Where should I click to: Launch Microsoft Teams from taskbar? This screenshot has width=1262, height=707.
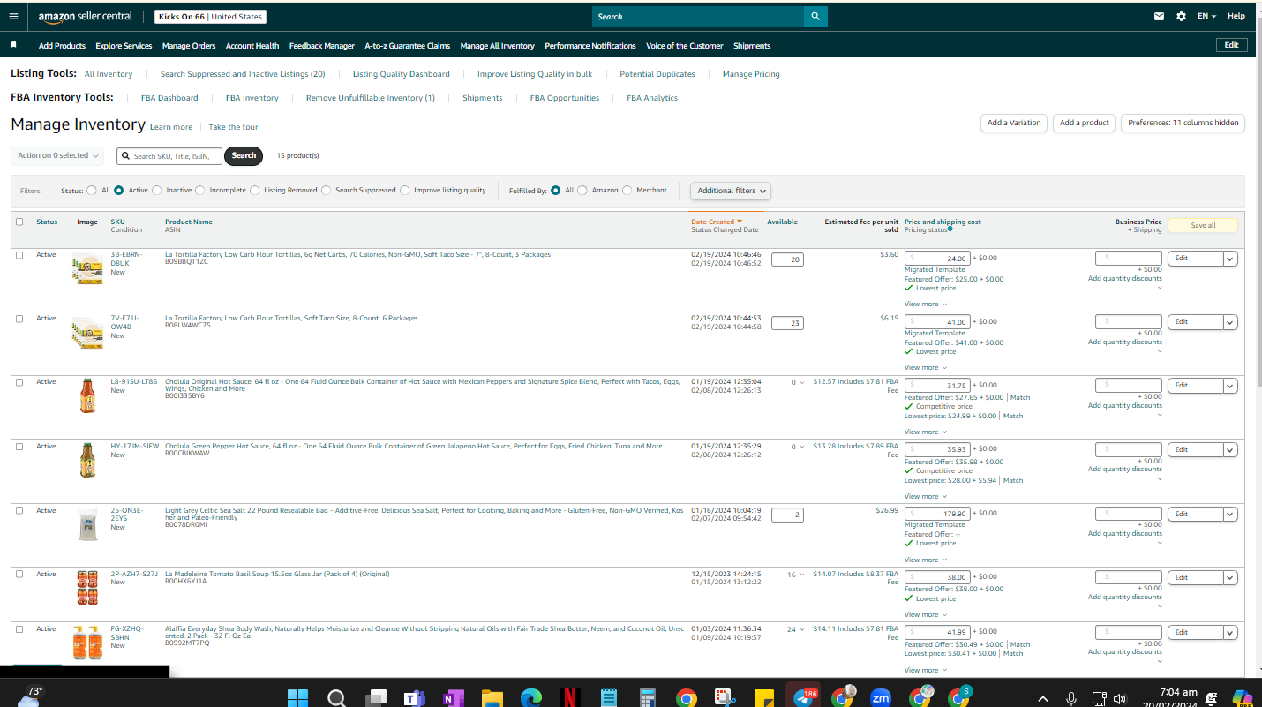pos(414,697)
